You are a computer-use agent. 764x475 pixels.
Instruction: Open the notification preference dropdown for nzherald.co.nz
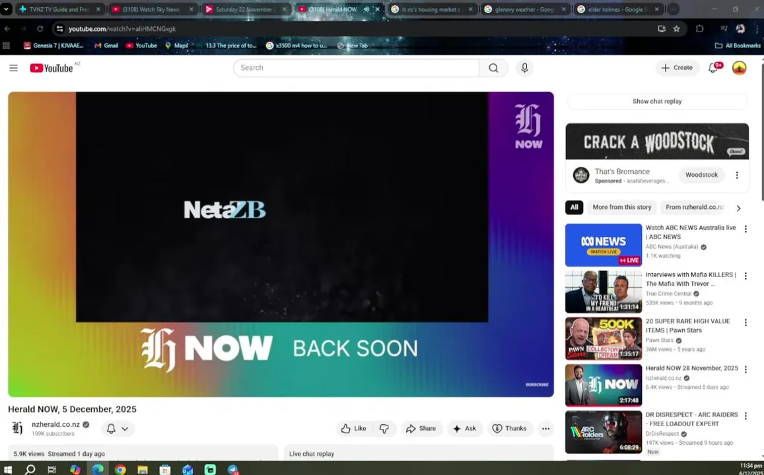[118, 429]
